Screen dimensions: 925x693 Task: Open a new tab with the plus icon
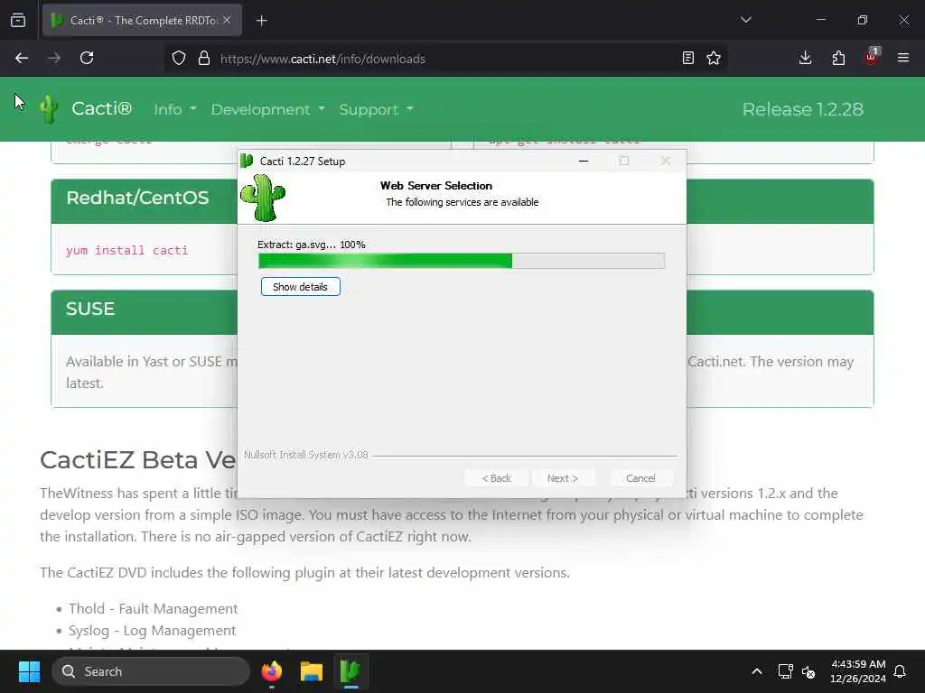(262, 21)
